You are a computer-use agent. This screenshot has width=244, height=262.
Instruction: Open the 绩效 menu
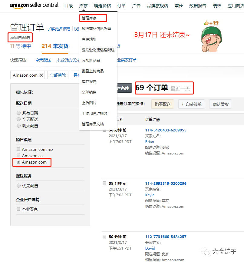coord(217,6)
